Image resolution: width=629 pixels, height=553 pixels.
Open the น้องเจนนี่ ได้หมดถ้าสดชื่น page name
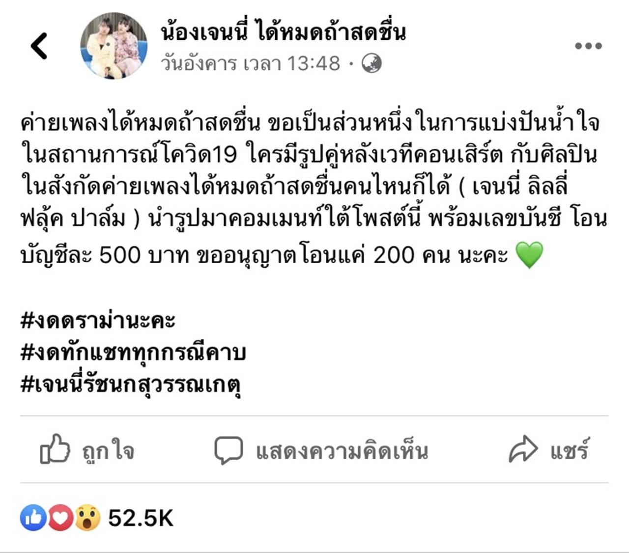click(283, 32)
